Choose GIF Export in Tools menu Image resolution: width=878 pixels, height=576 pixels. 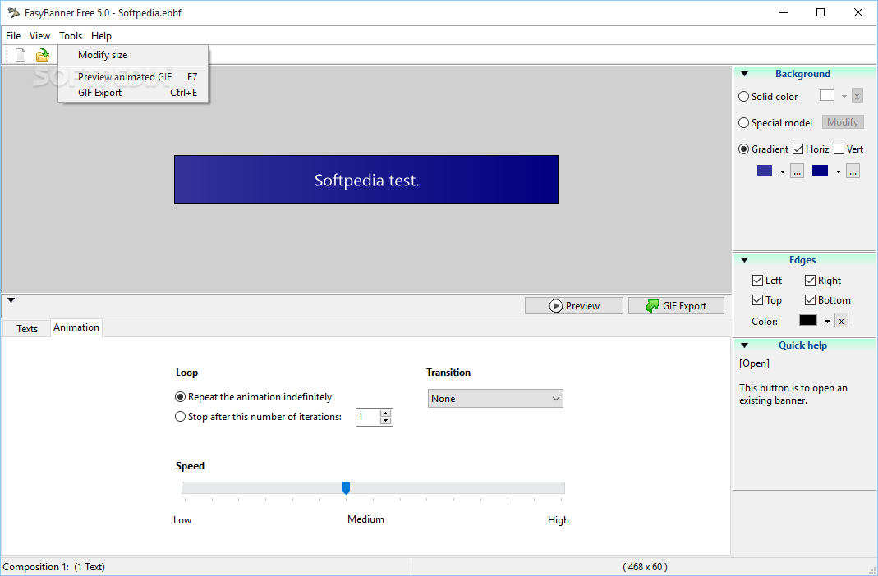(x=133, y=92)
